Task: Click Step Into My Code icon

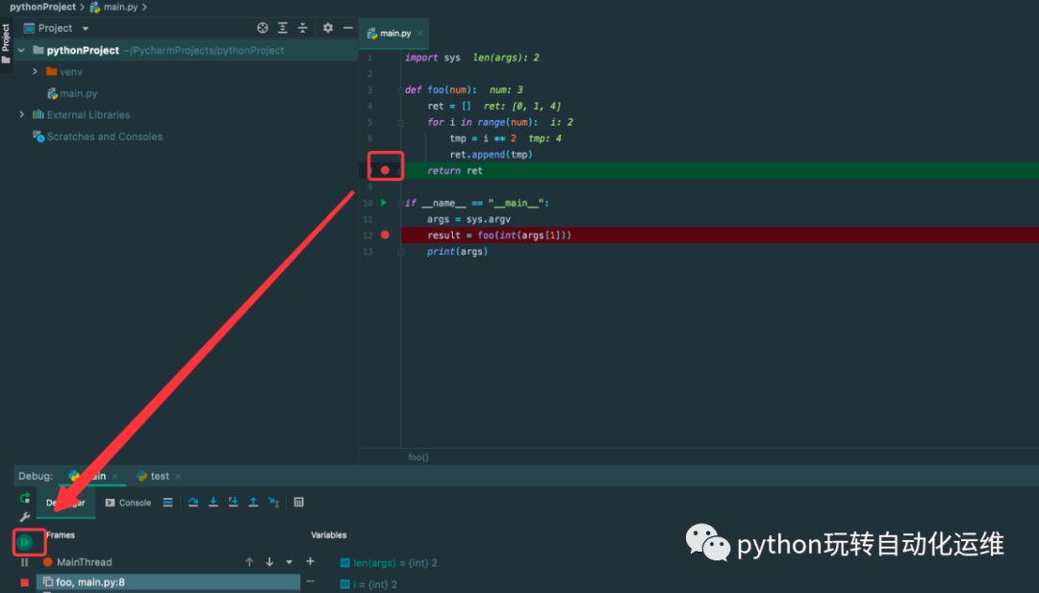Action: [233, 503]
